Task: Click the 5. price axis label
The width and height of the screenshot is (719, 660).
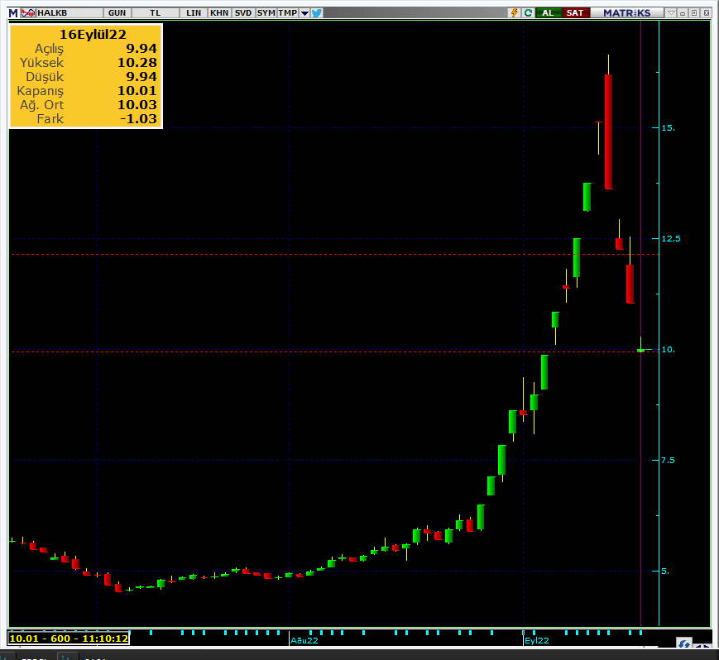Action: point(665,571)
